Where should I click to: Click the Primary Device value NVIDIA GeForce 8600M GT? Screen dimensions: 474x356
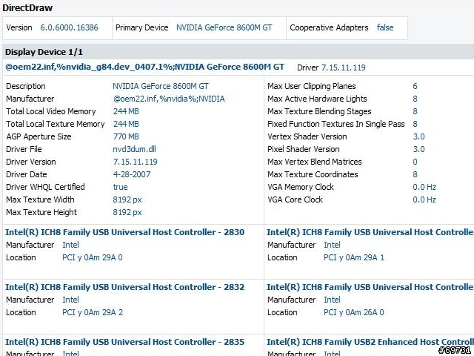[x=224, y=27]
